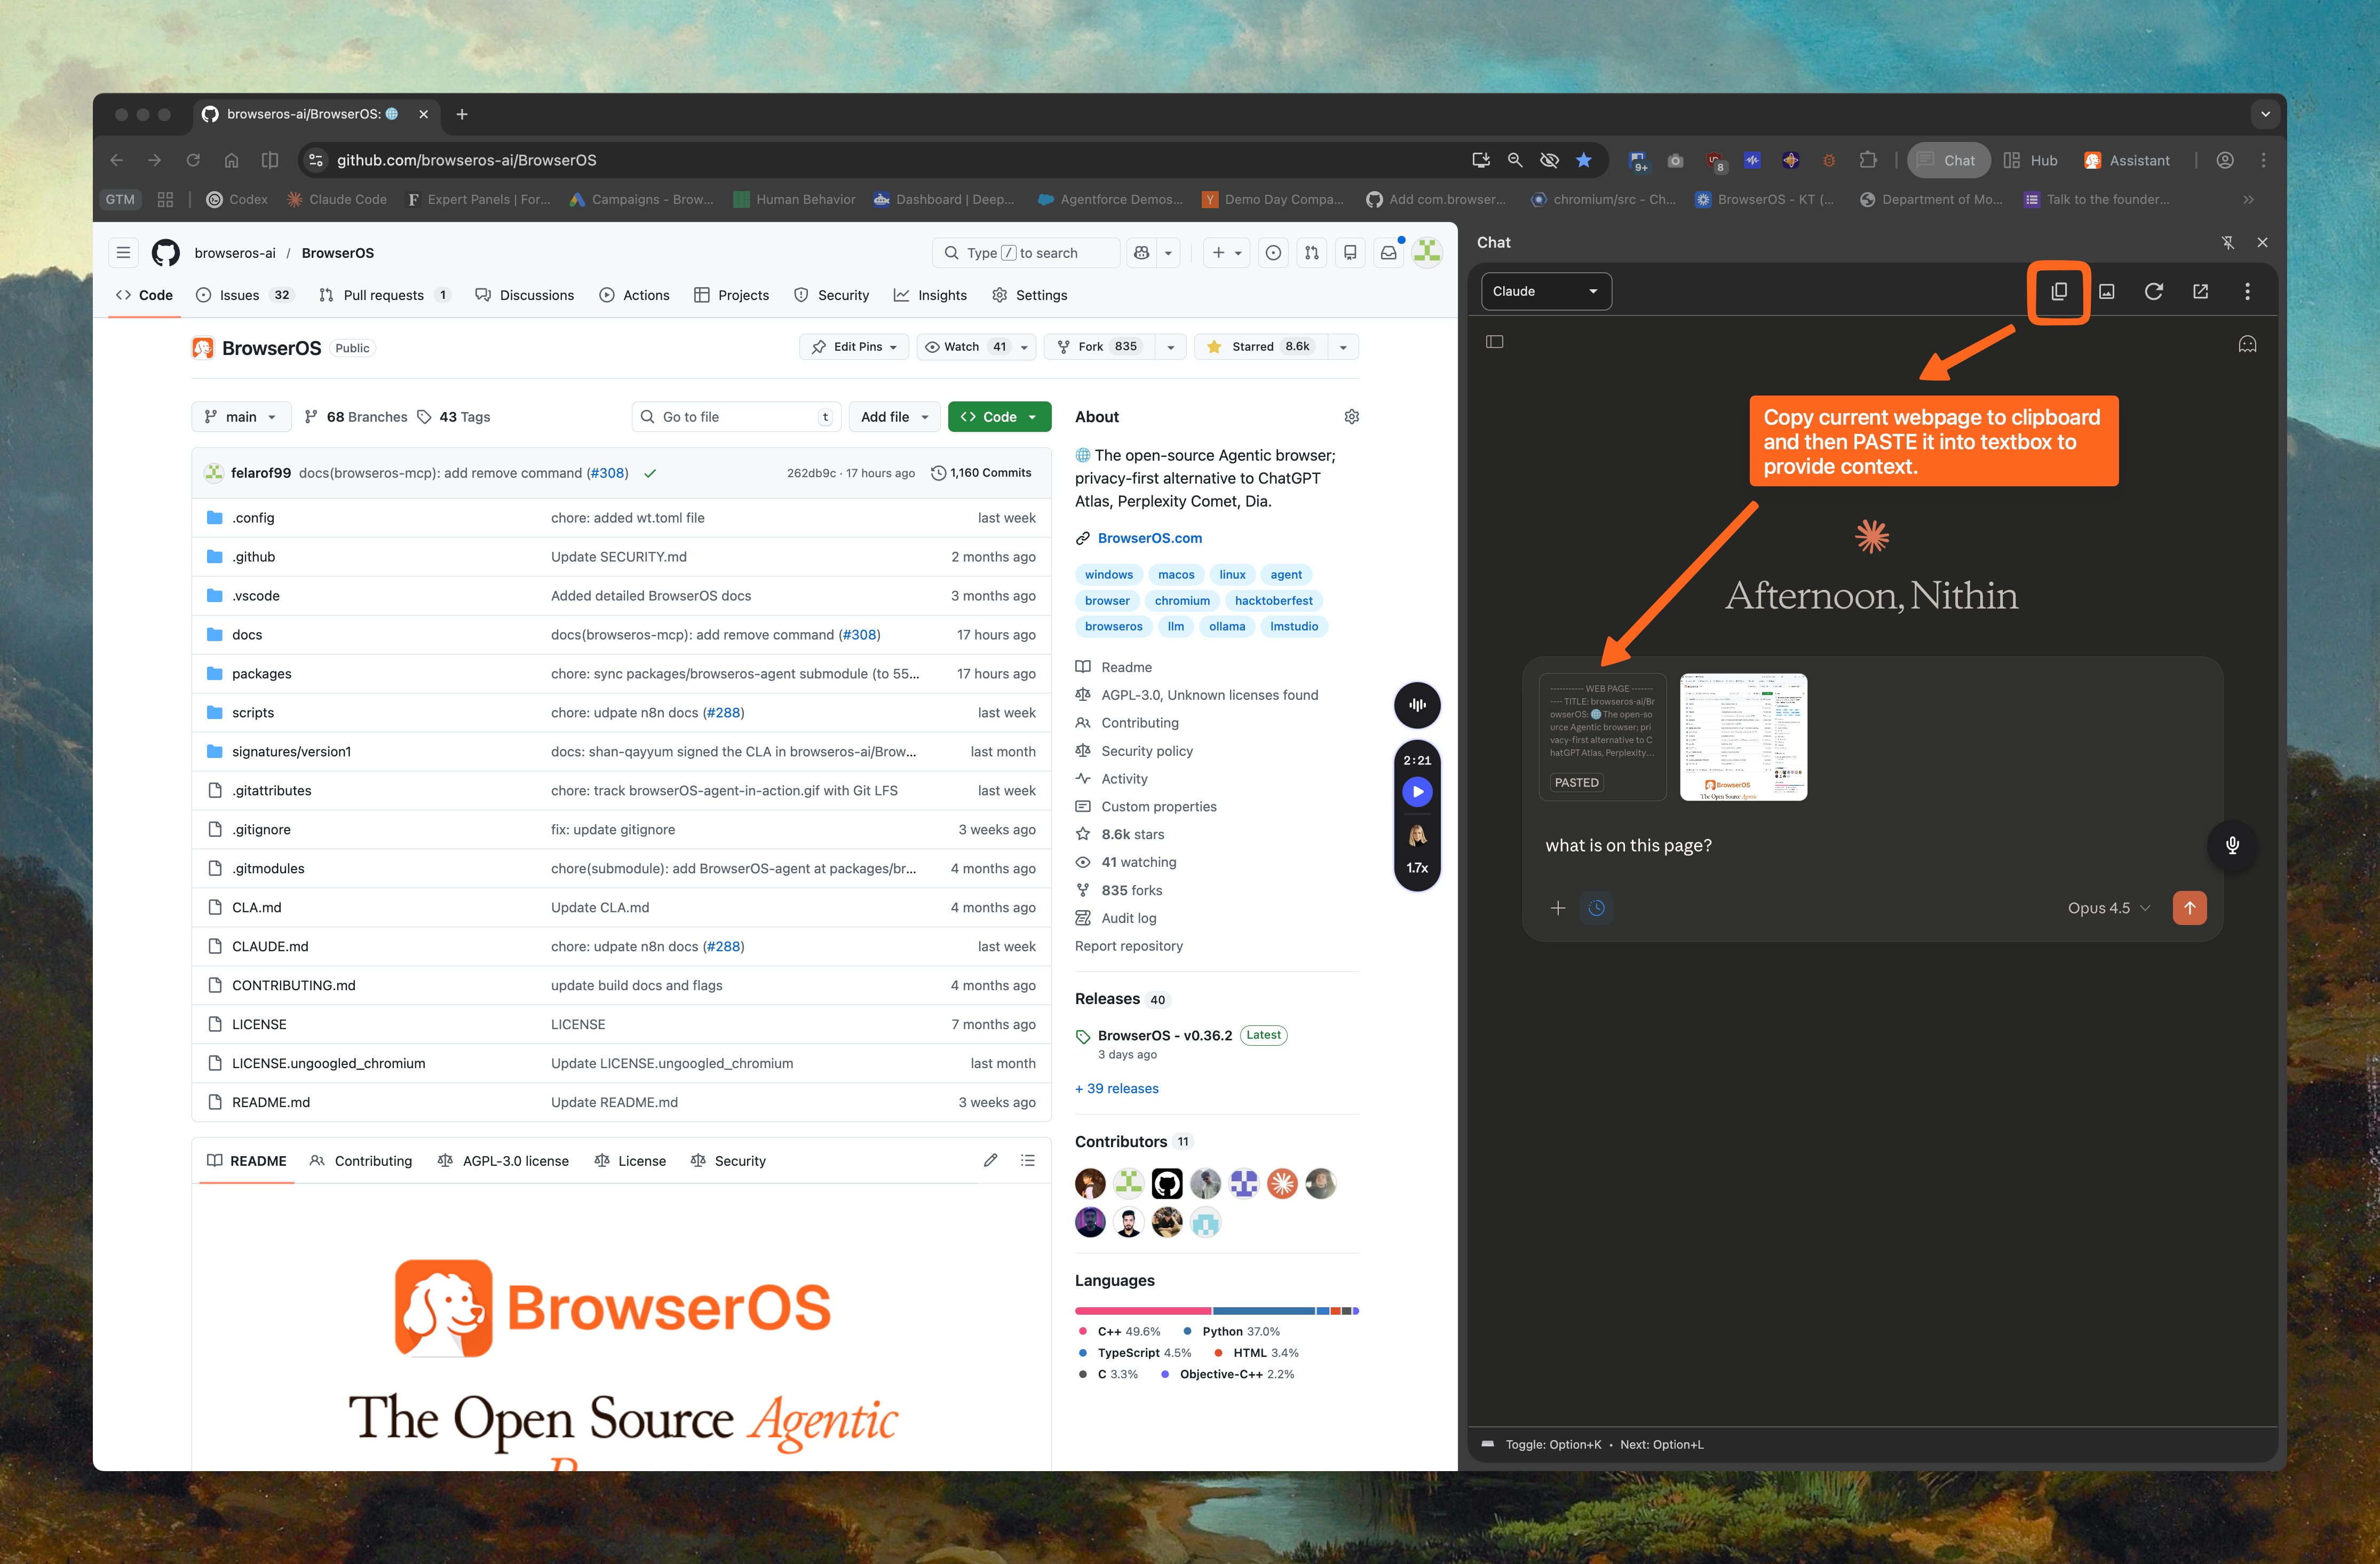The height and width of the screenshot is (1564, 2380).
Task: Reload the chat panel with refresh icon
Action: click(2153, 291)
